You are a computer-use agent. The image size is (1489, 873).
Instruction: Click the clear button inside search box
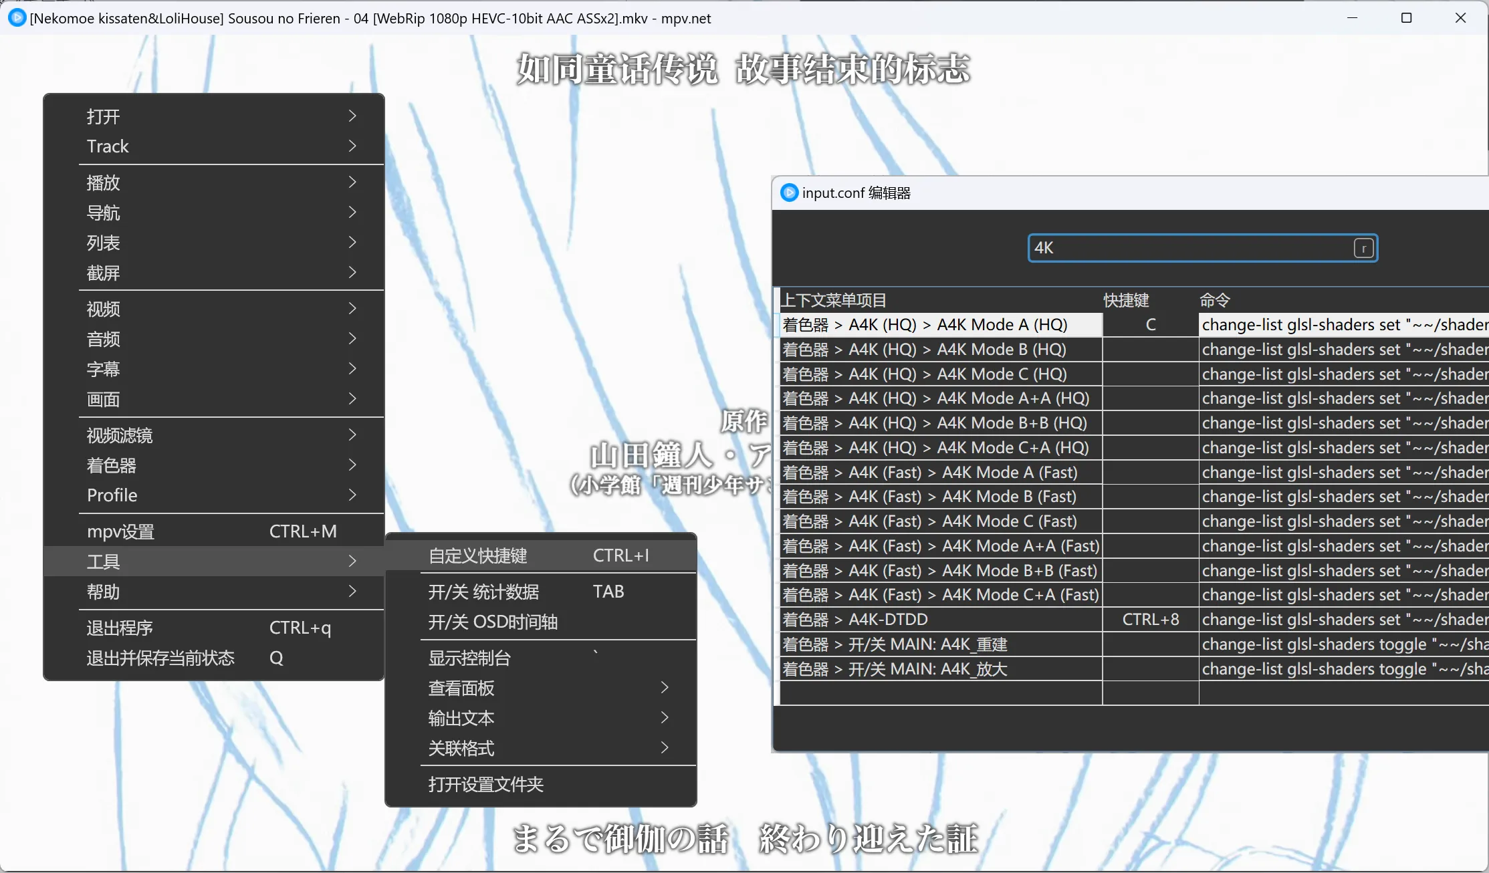click(x=1363, y=249)
